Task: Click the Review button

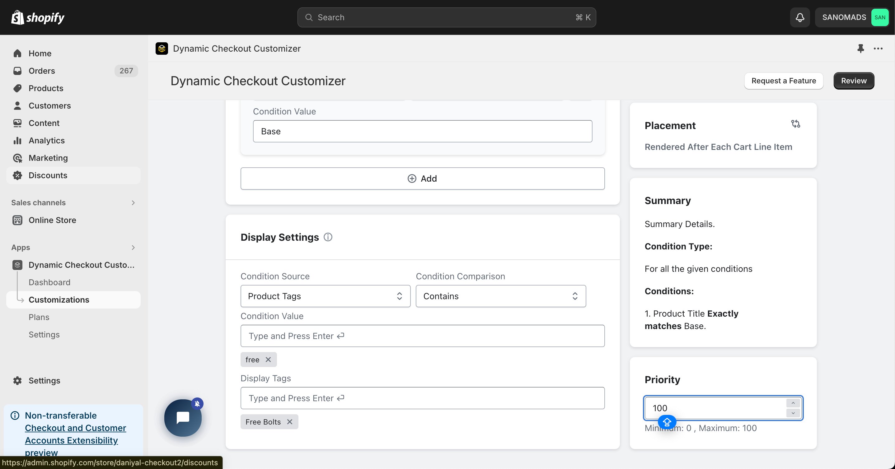Action: point(854,81)
